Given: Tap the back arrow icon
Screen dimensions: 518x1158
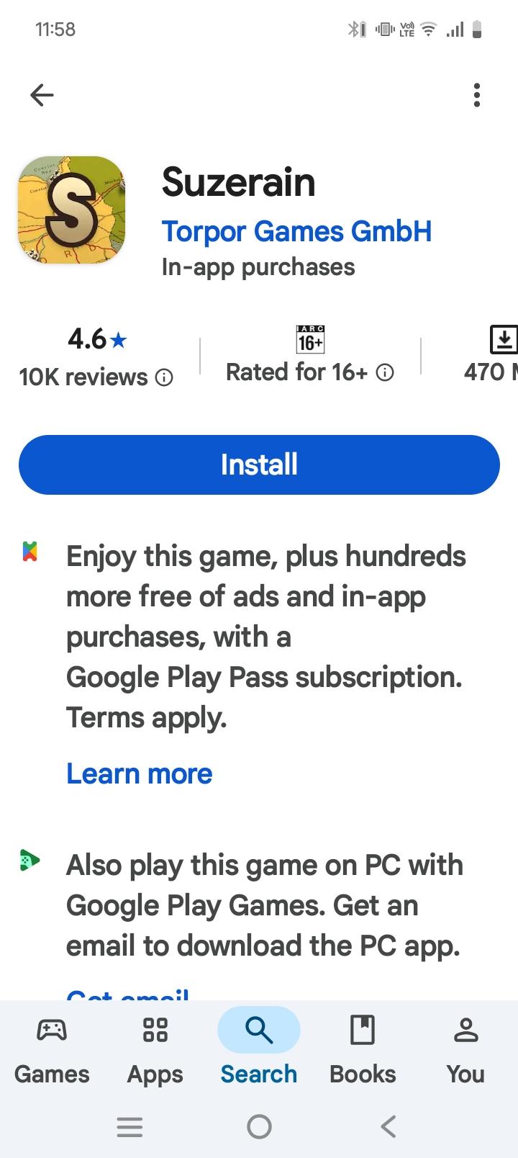Looking at the screenshot, I should tap(42, 95).
